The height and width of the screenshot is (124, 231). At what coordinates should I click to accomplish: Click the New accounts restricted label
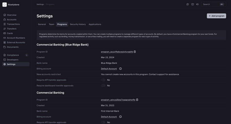[x=49, y=74]
